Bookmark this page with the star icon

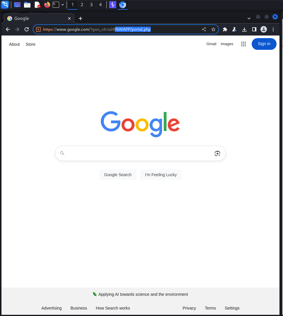(213, 29)
